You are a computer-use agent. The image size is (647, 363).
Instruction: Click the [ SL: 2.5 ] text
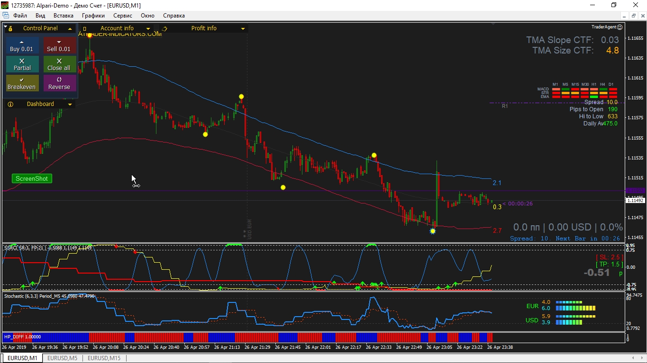(610, 257)
